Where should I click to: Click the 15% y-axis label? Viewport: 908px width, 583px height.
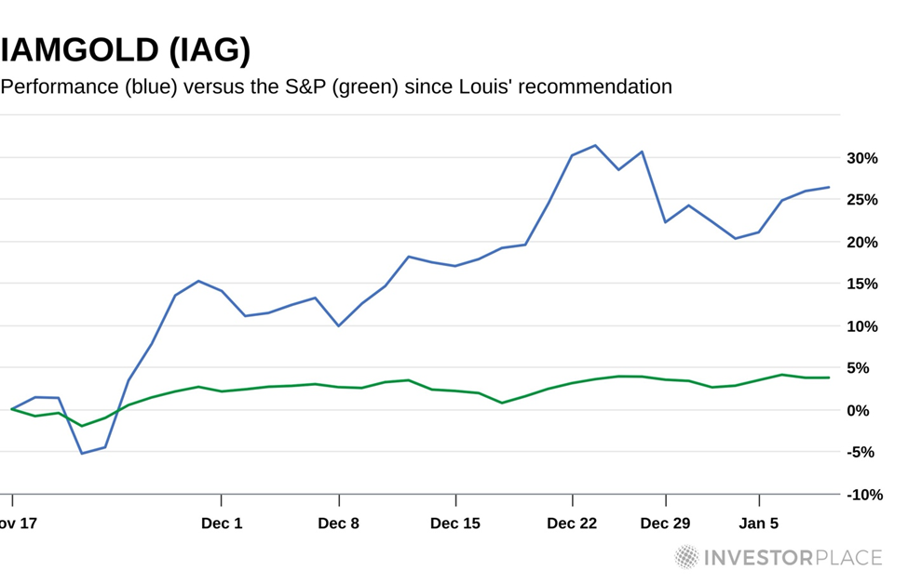(861, 284)
